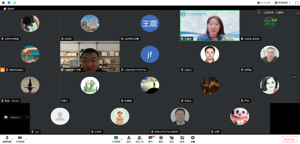The height and width of the screenshot is (144, 300).
Task: Click the blue security shield icon
Action: (9, 2)
